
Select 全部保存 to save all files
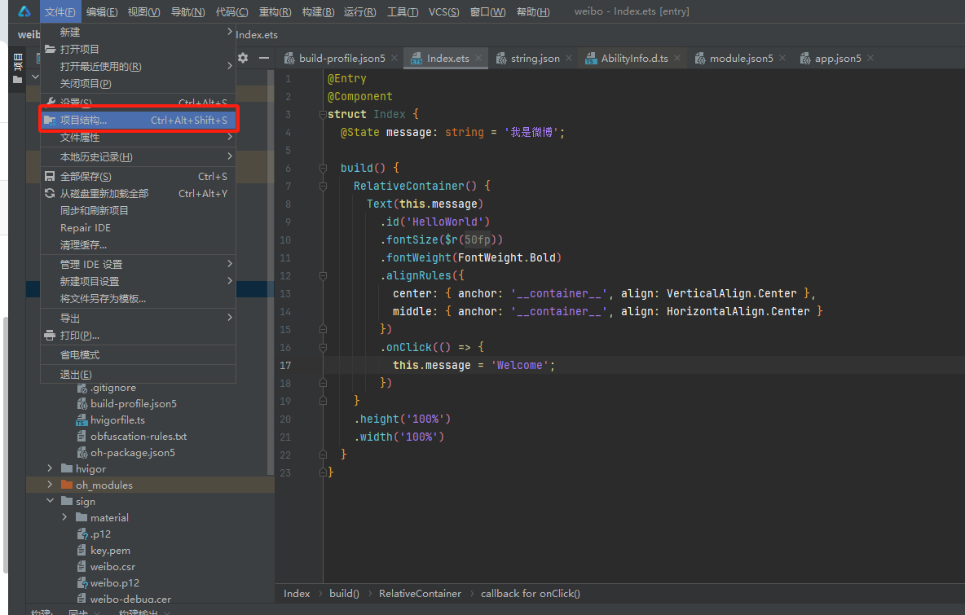[x=139, y=177]
